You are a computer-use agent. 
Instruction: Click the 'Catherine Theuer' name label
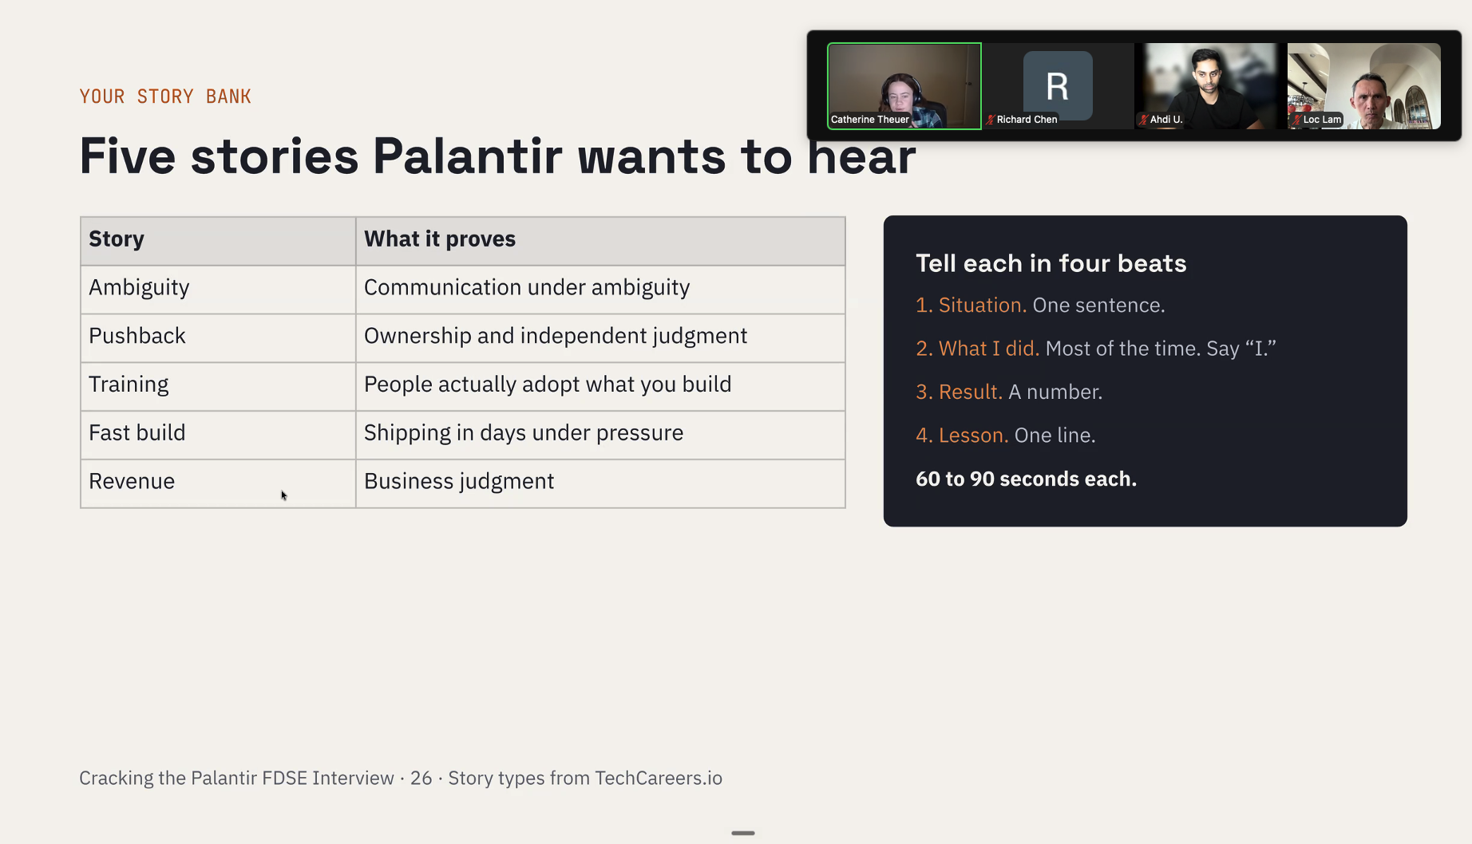870,120
